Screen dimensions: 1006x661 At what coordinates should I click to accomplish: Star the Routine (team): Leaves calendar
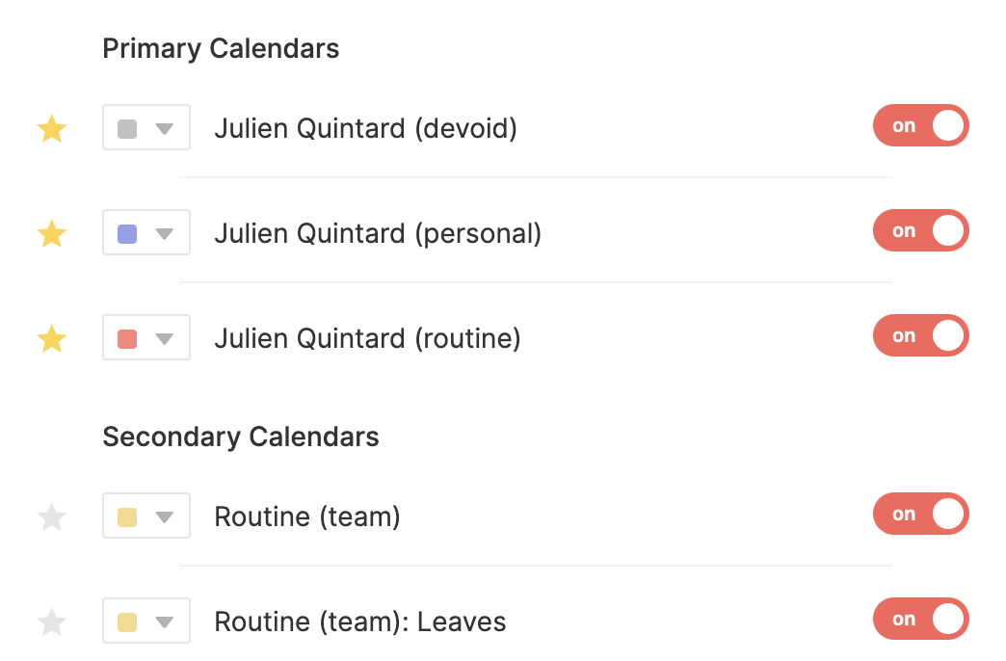[51, 623]
